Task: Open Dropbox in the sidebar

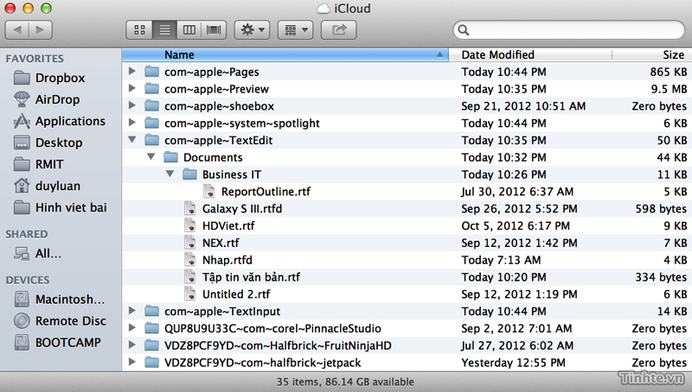Action: click(x=49, y=78)
